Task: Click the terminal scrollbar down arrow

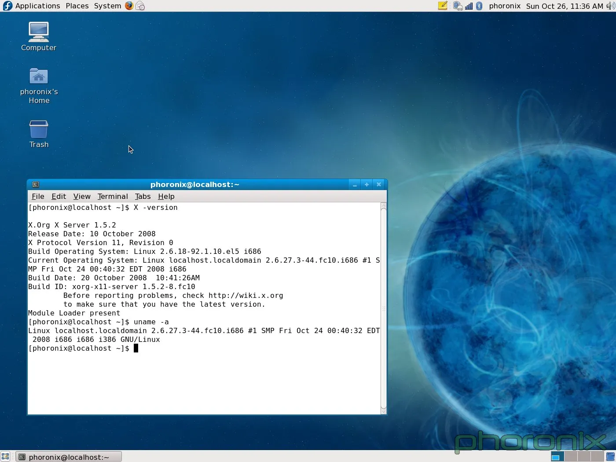Action: coord(383,411)
